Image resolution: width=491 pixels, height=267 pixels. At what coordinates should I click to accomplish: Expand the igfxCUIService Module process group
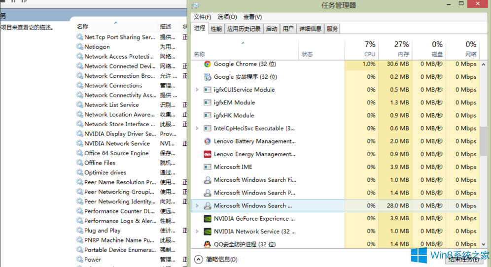[x=197, y=90]
